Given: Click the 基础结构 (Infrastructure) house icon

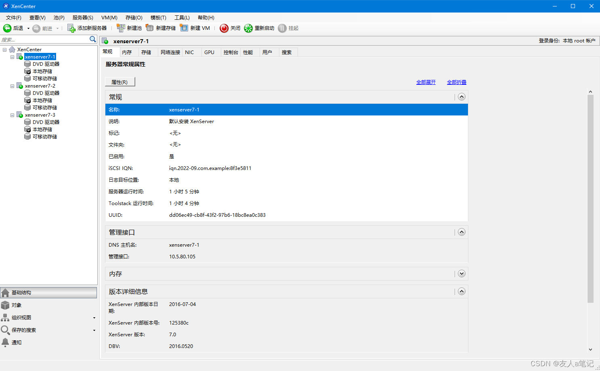Looking at the screenshot, I should click(5, 293).
